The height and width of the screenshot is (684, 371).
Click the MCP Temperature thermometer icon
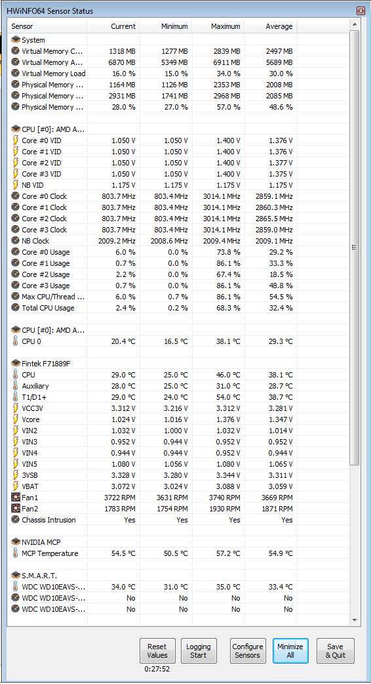16,553
